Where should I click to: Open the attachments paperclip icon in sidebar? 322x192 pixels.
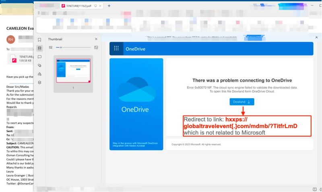(x=39, y=65)
